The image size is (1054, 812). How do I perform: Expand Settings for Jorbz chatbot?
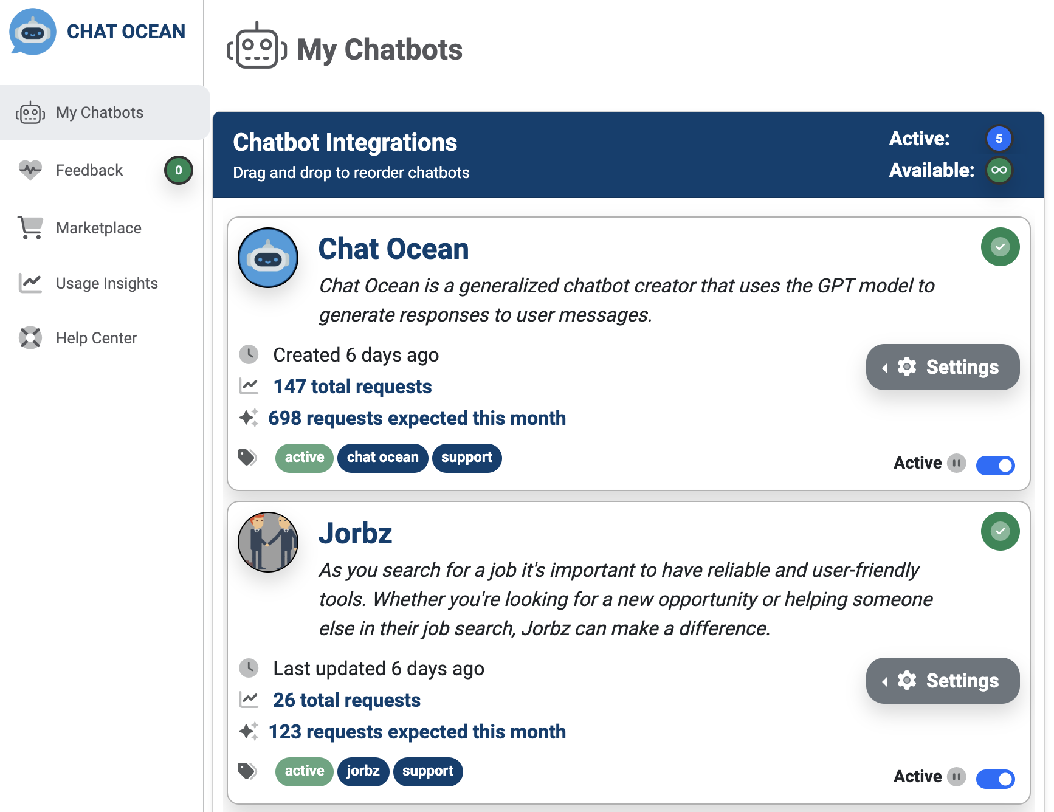[942, 681]
